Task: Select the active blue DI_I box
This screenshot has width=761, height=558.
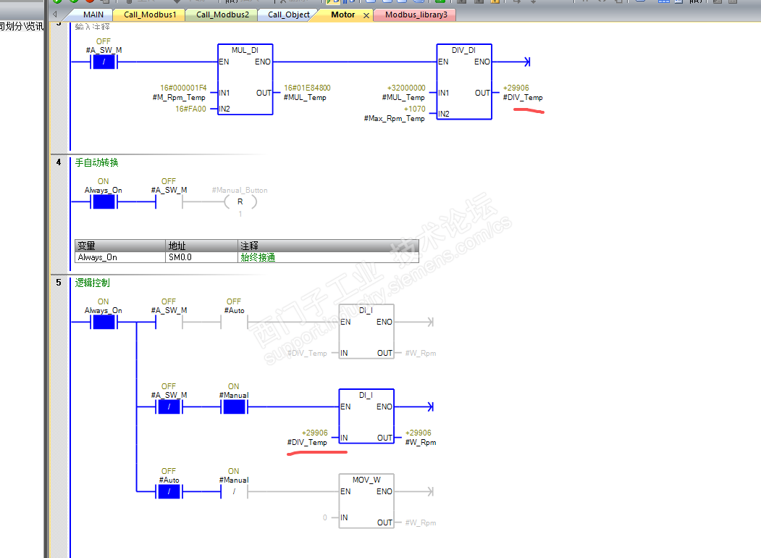Action: [x=366, y=417]
